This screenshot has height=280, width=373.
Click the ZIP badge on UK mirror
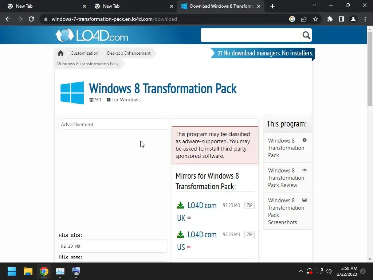pyautogui.click(x=249, y=205)
